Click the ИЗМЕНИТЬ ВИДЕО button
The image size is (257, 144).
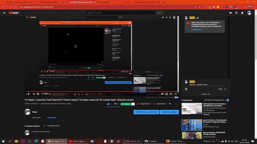tap(169, 112)
